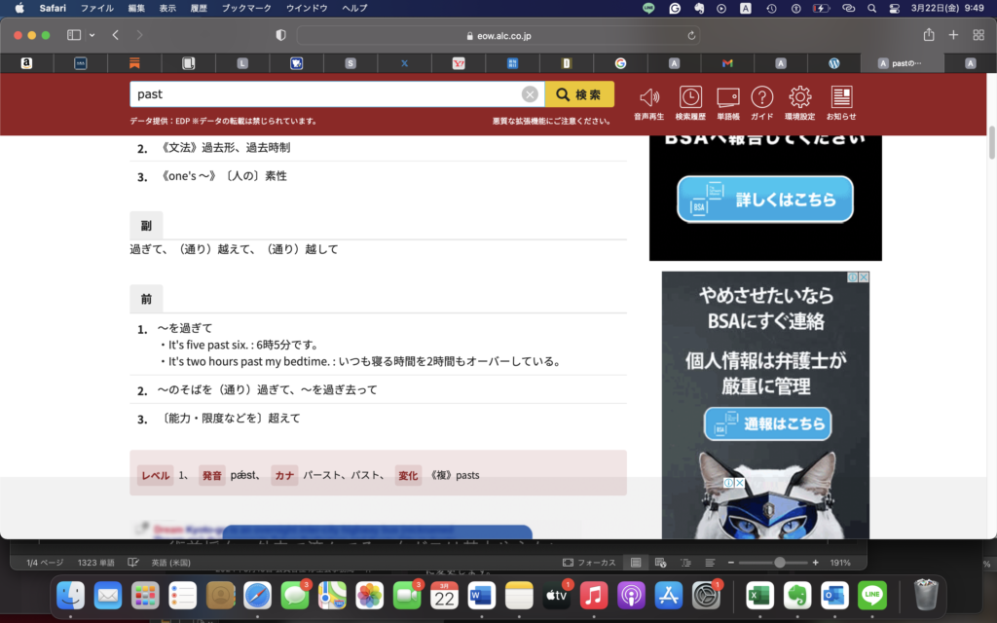Switch to the Gmail browser tab

(x=727, y=63)
